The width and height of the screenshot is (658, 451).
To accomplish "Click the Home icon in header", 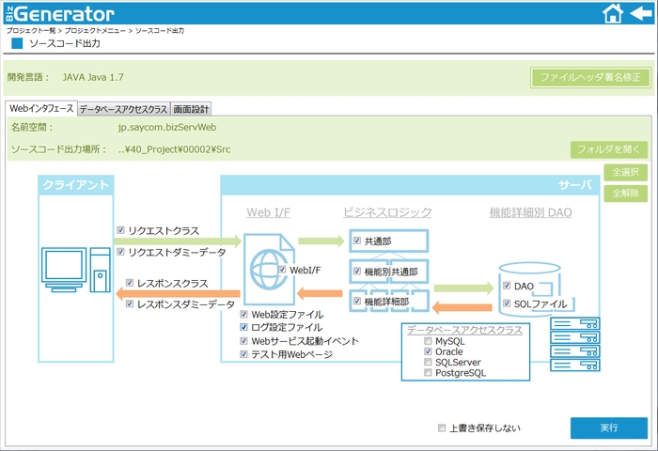I will [x=612, y=13].
